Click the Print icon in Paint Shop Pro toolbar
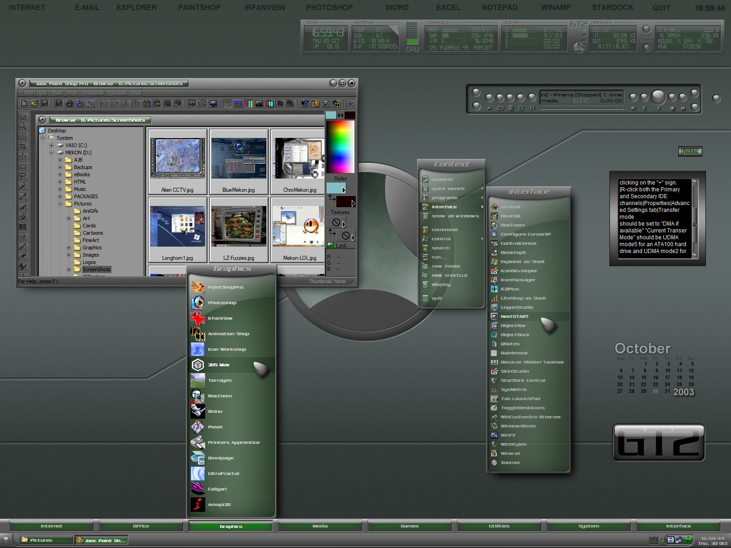Image resolution: width=731 pixels, height=548 pixels. pyautogui.click(x=69, y=104)
